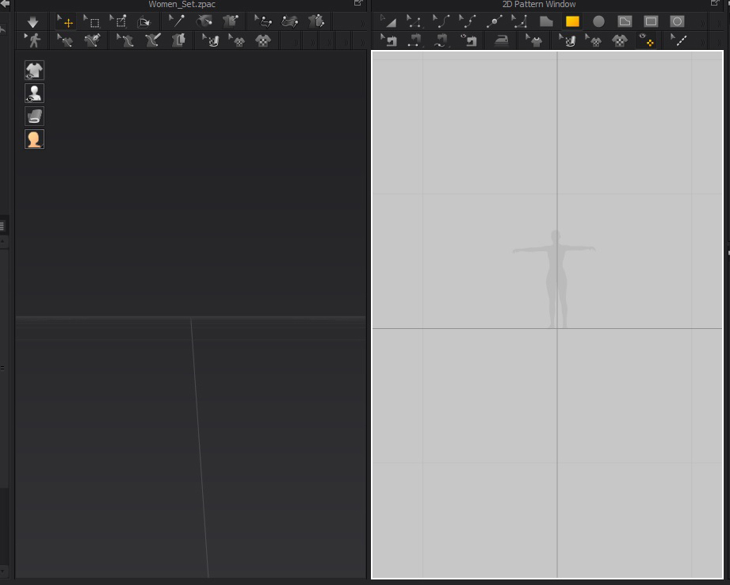
Task: Click the Steam iron tool
Action: [x=502, y=41]
